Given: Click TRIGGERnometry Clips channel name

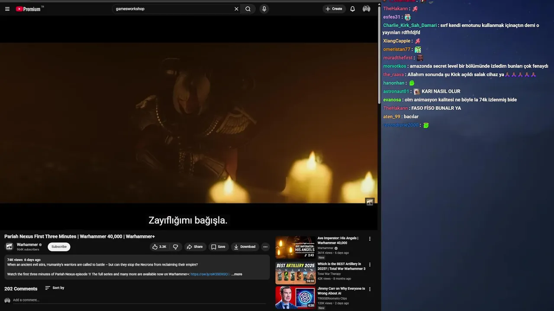Looking at the screenshot, I should [333, 298].
